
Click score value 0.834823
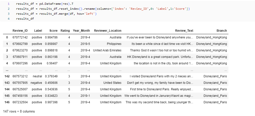pos(51,96)
